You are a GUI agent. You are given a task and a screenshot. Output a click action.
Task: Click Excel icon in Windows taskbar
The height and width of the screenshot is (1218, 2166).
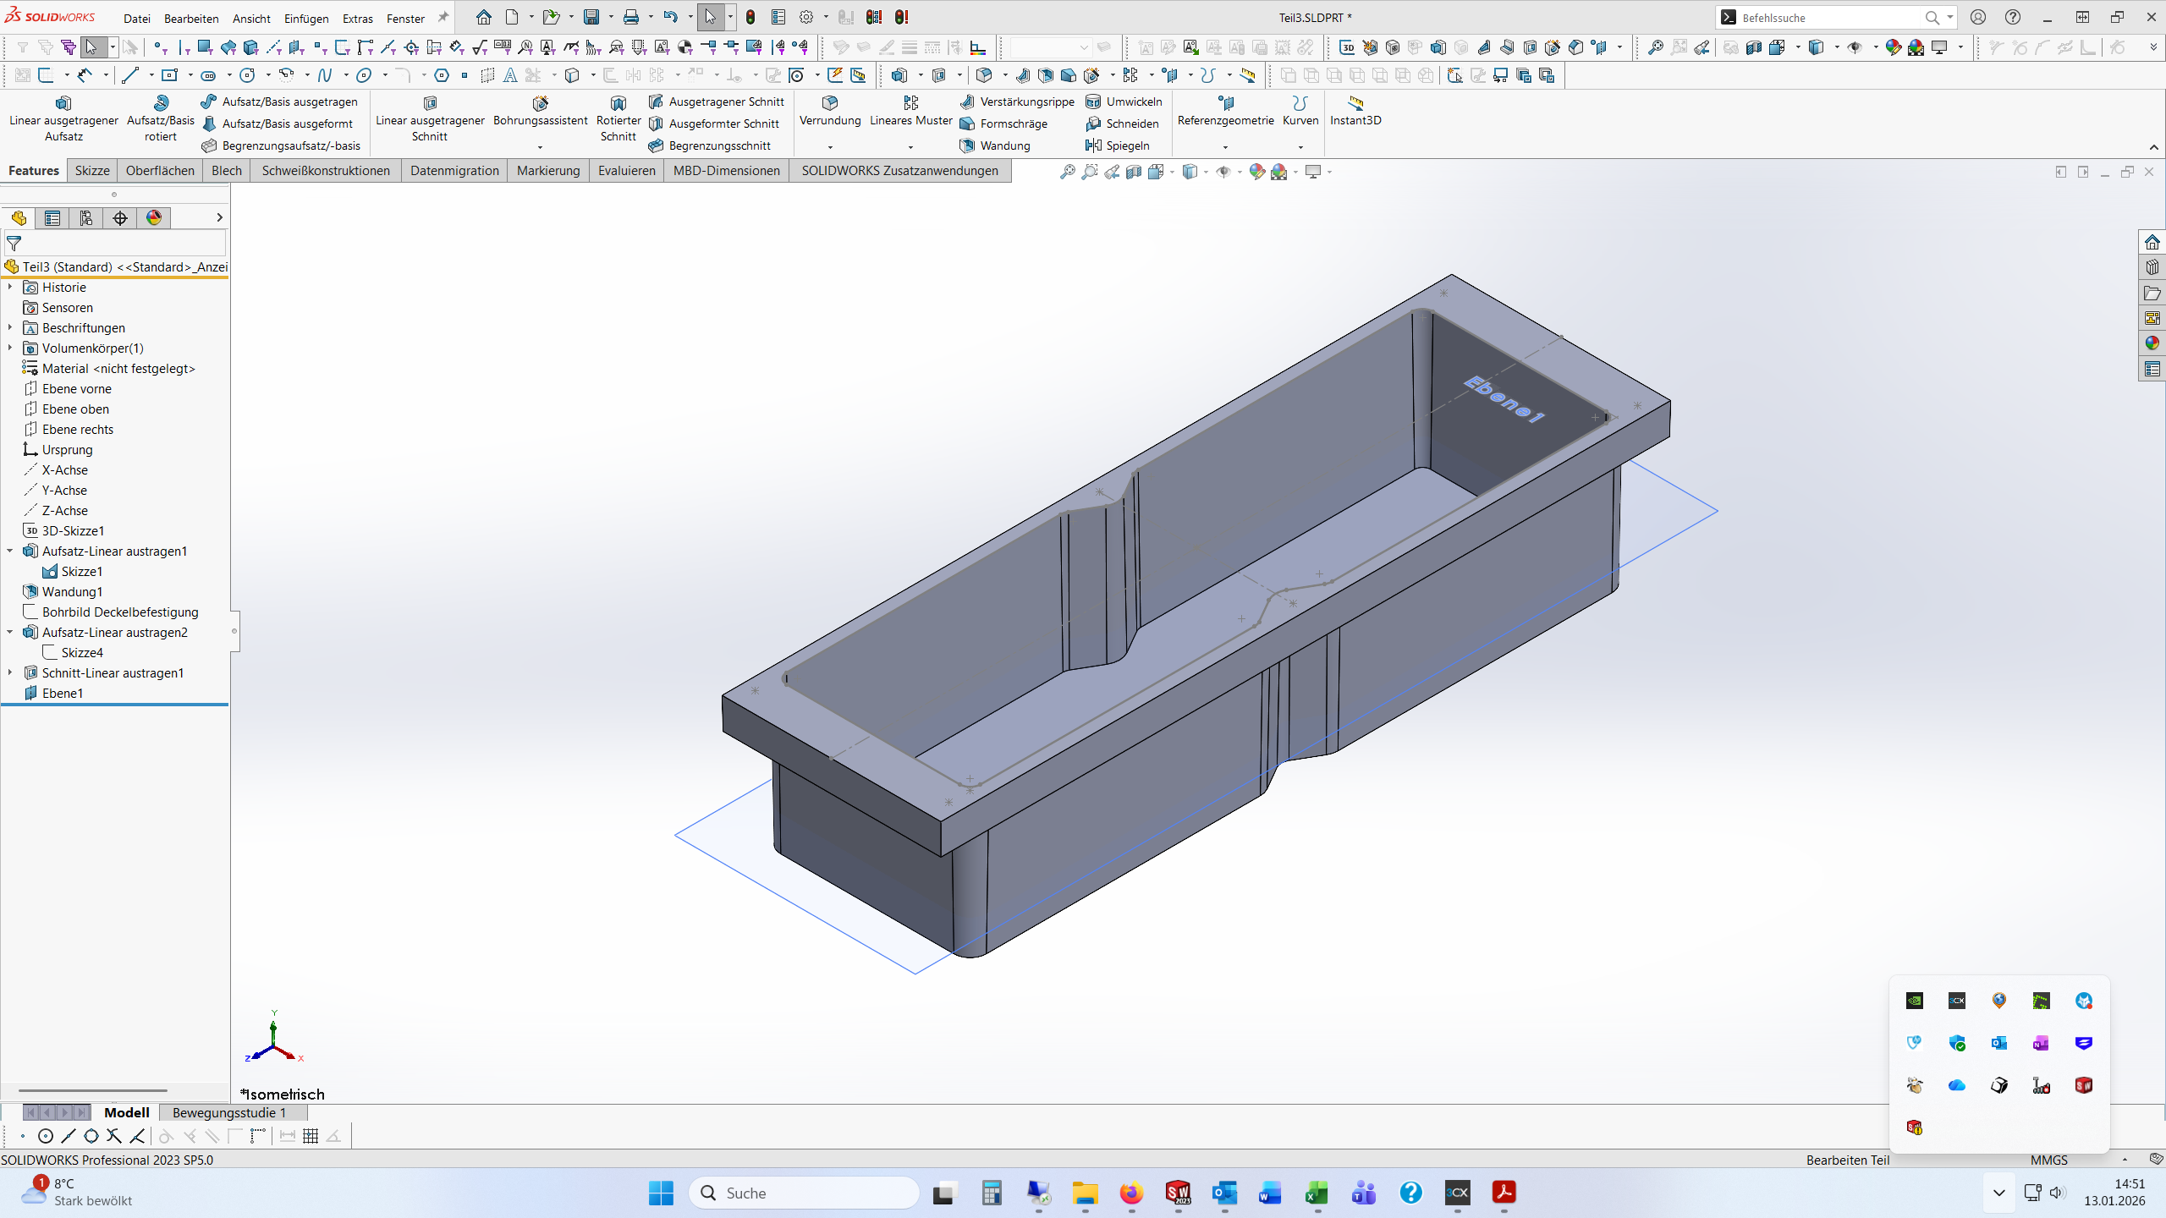click(x=1317, y=1193)
